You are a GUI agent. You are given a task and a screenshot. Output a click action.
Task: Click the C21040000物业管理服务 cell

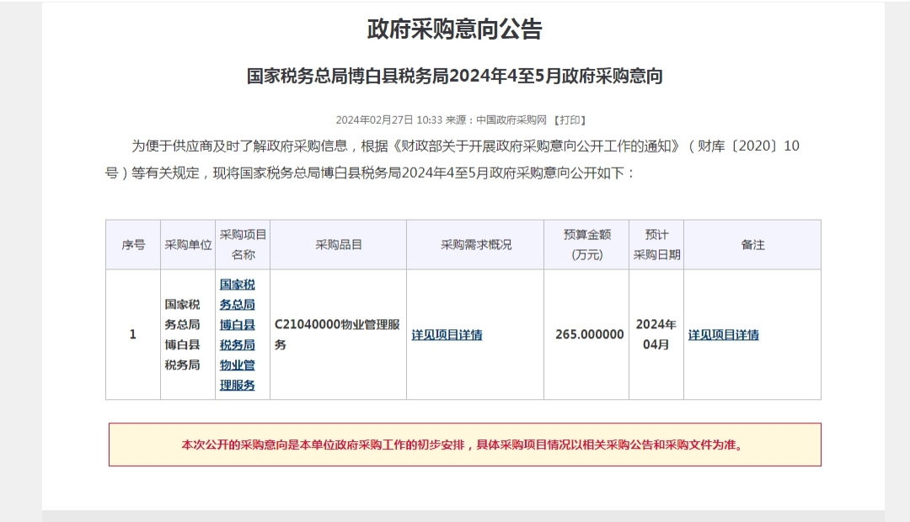[339, 334]
